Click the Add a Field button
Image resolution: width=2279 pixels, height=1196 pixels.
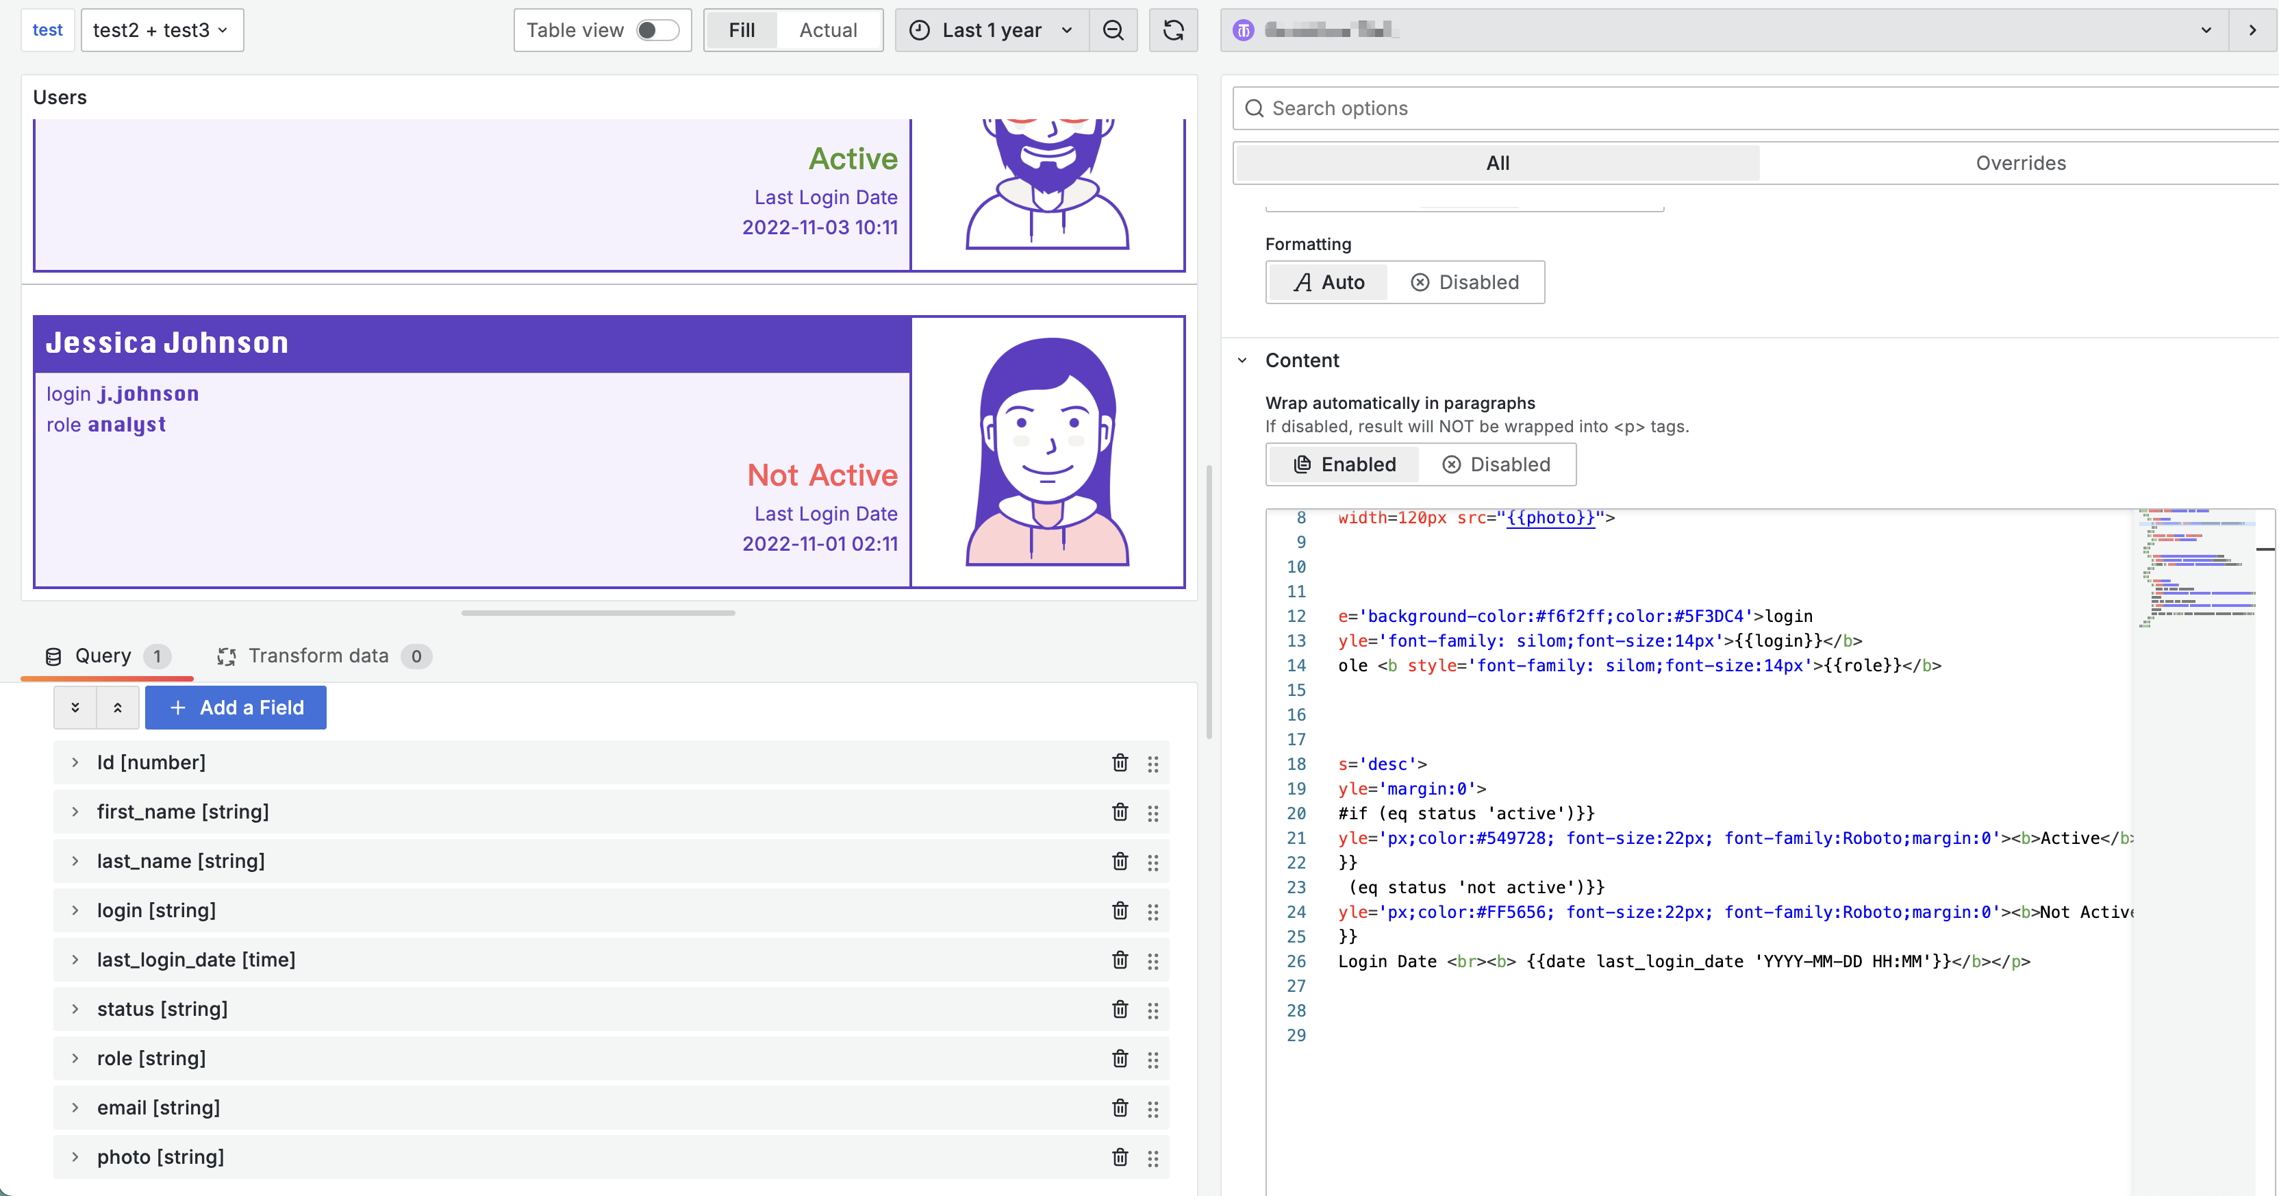click(236, 708)
